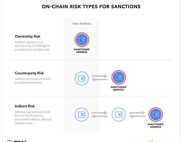
Task: Click the Indirect Risk intermediate wallet icon
Action: click(119, 114)
